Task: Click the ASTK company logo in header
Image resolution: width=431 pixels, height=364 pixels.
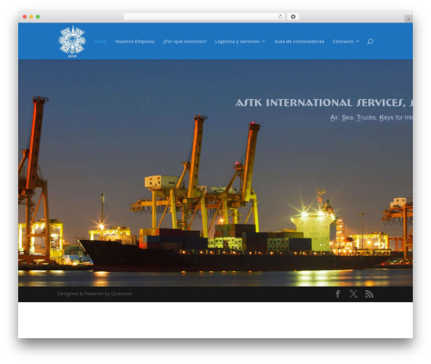Action: click(72, 41)
